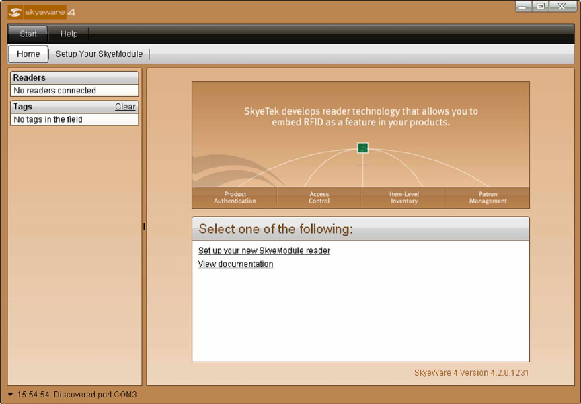Select 'No tags in the field' entry

click(75, 119)
